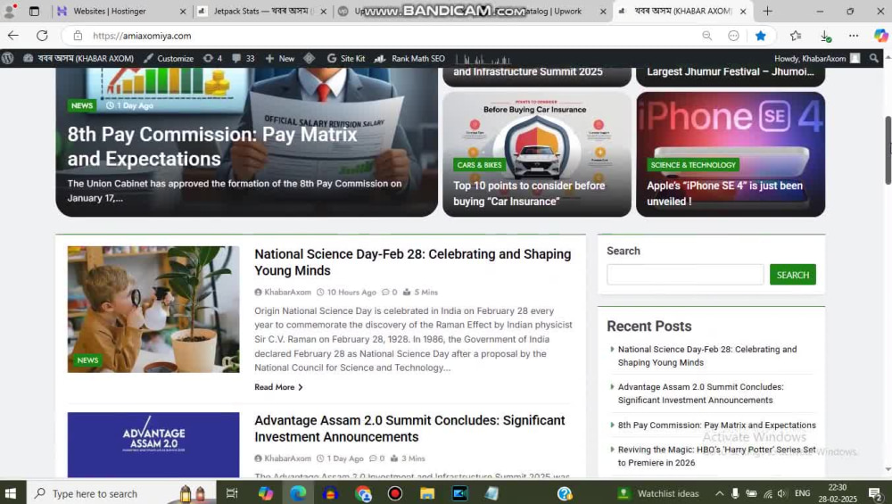Open Site Kit in the admin bar
892x504 pixels.
click(x=346, y=58)
